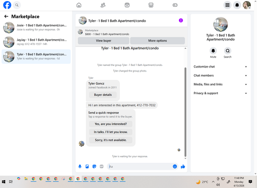Open Task View in the taskbar
Screen dimensions: 257x188
[x=11, y=182]
